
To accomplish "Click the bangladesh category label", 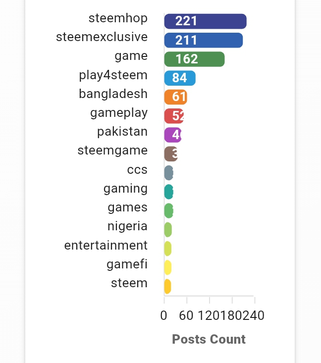I will point(113,94).
